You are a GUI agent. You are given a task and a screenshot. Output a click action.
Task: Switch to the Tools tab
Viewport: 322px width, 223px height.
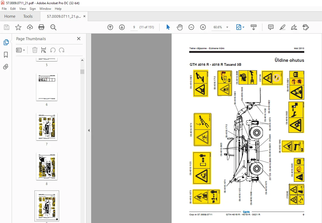(28, 16)
